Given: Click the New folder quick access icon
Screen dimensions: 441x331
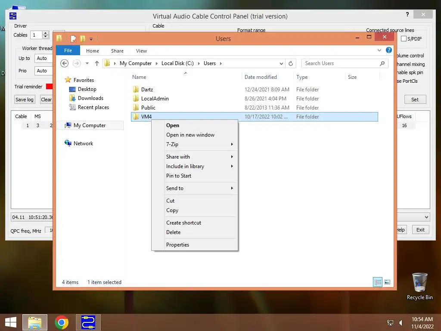Looking at the screenshot, I should [83, 38].
